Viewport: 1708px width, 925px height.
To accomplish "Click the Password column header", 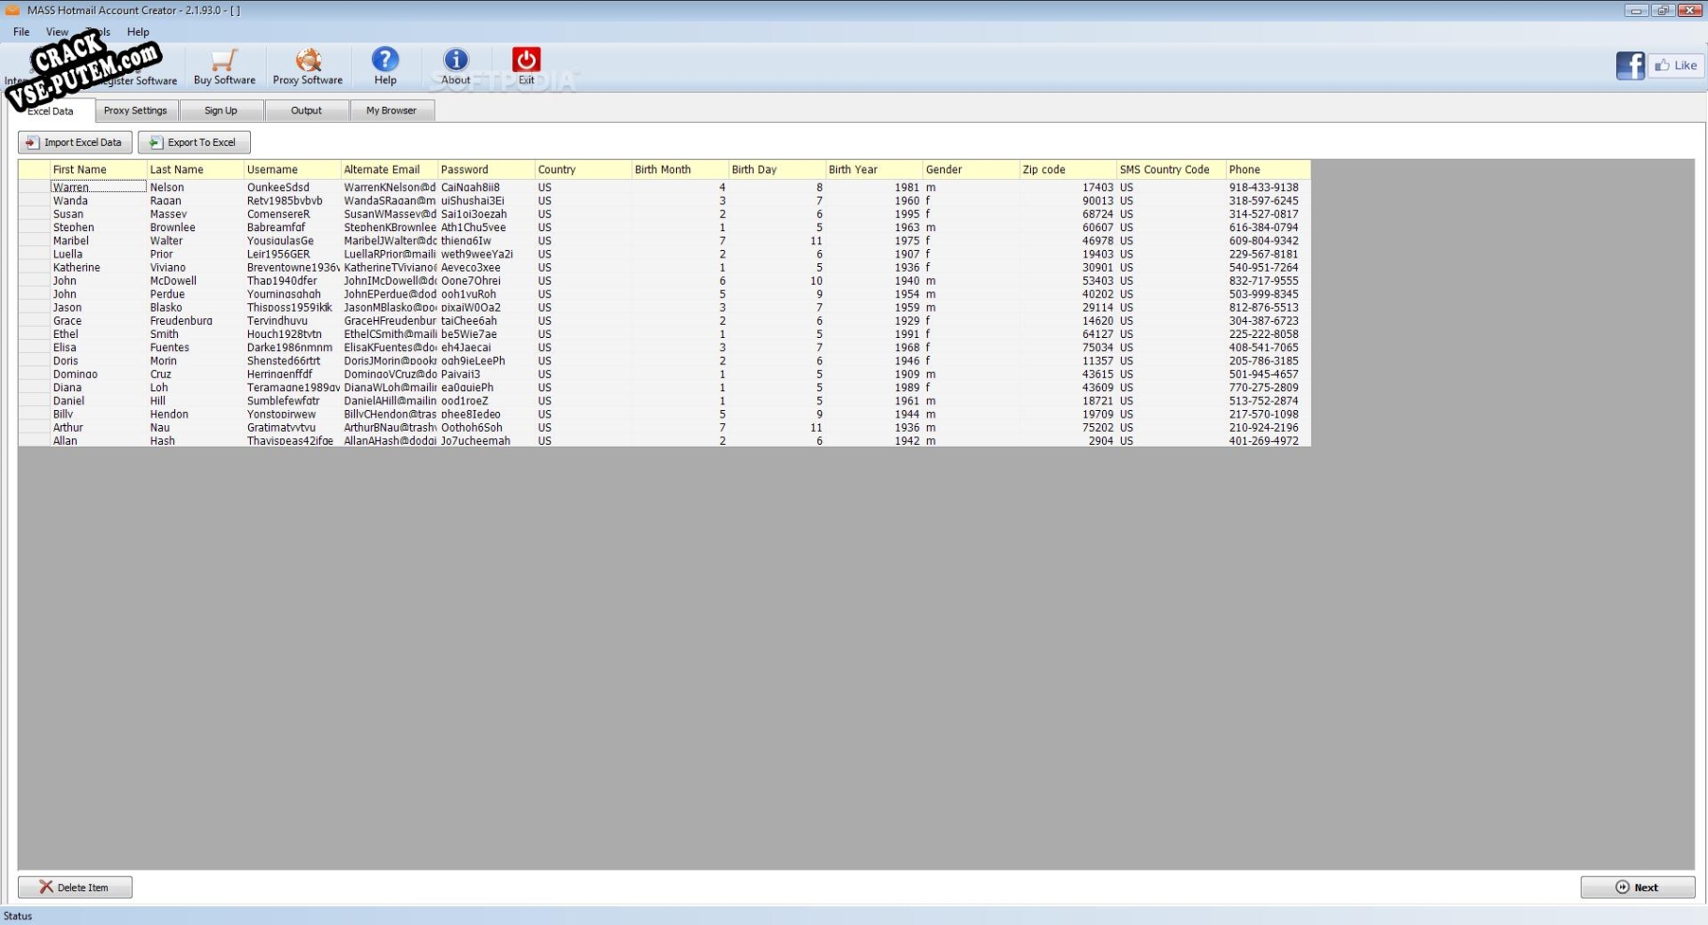I will (486, 169).
